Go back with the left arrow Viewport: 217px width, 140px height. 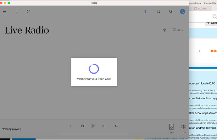(x=16, y=12)
